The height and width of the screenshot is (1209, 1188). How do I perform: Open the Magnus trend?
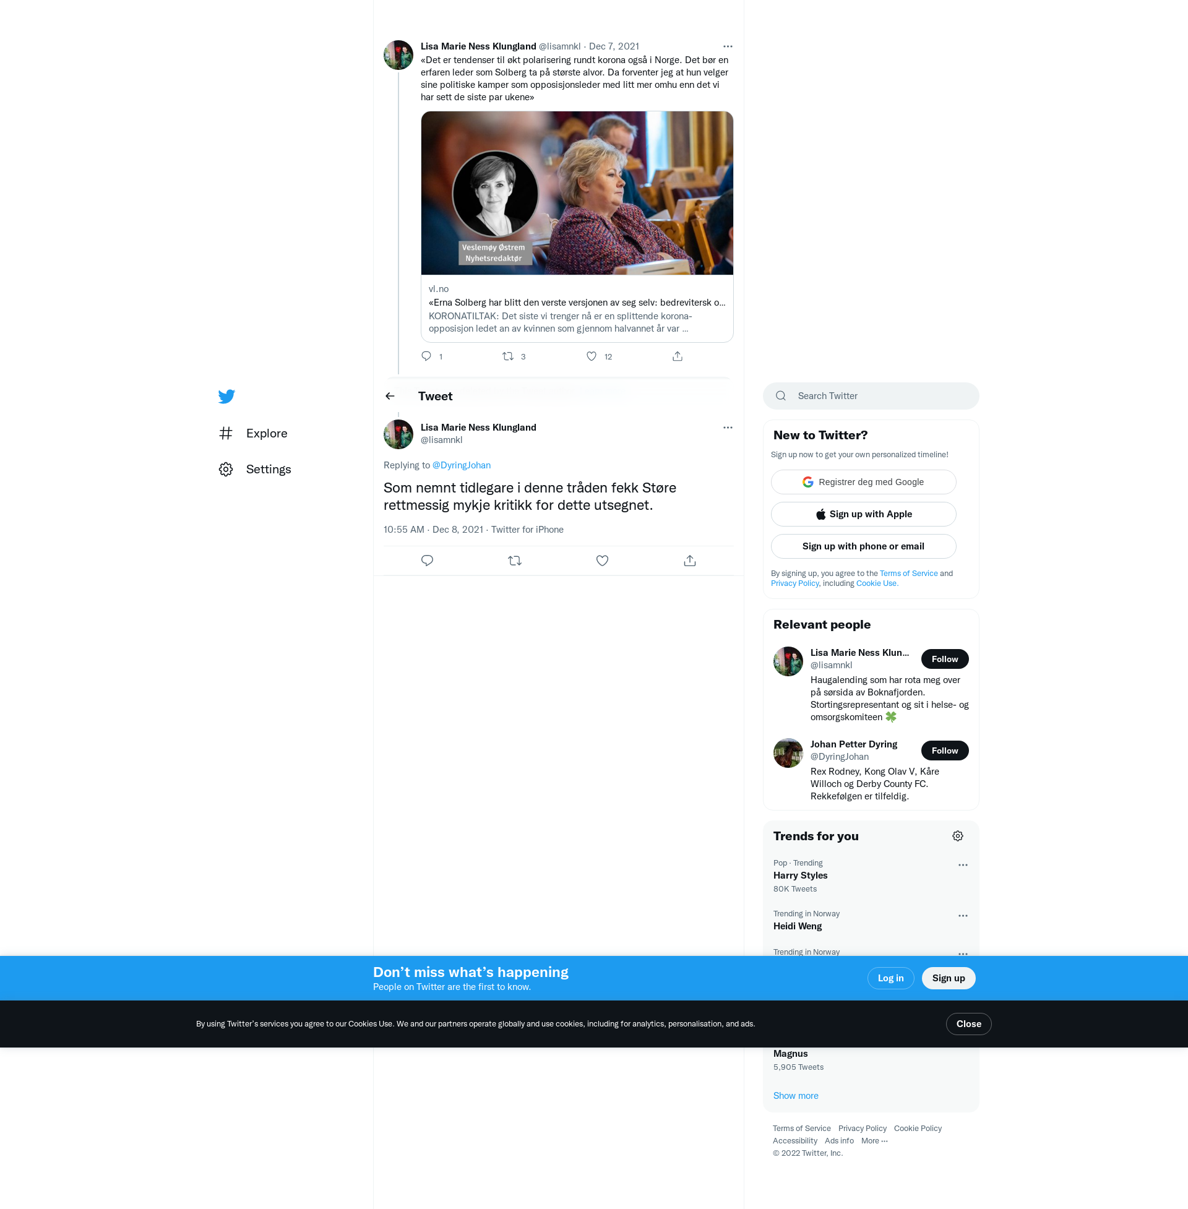coord(791,1054)
